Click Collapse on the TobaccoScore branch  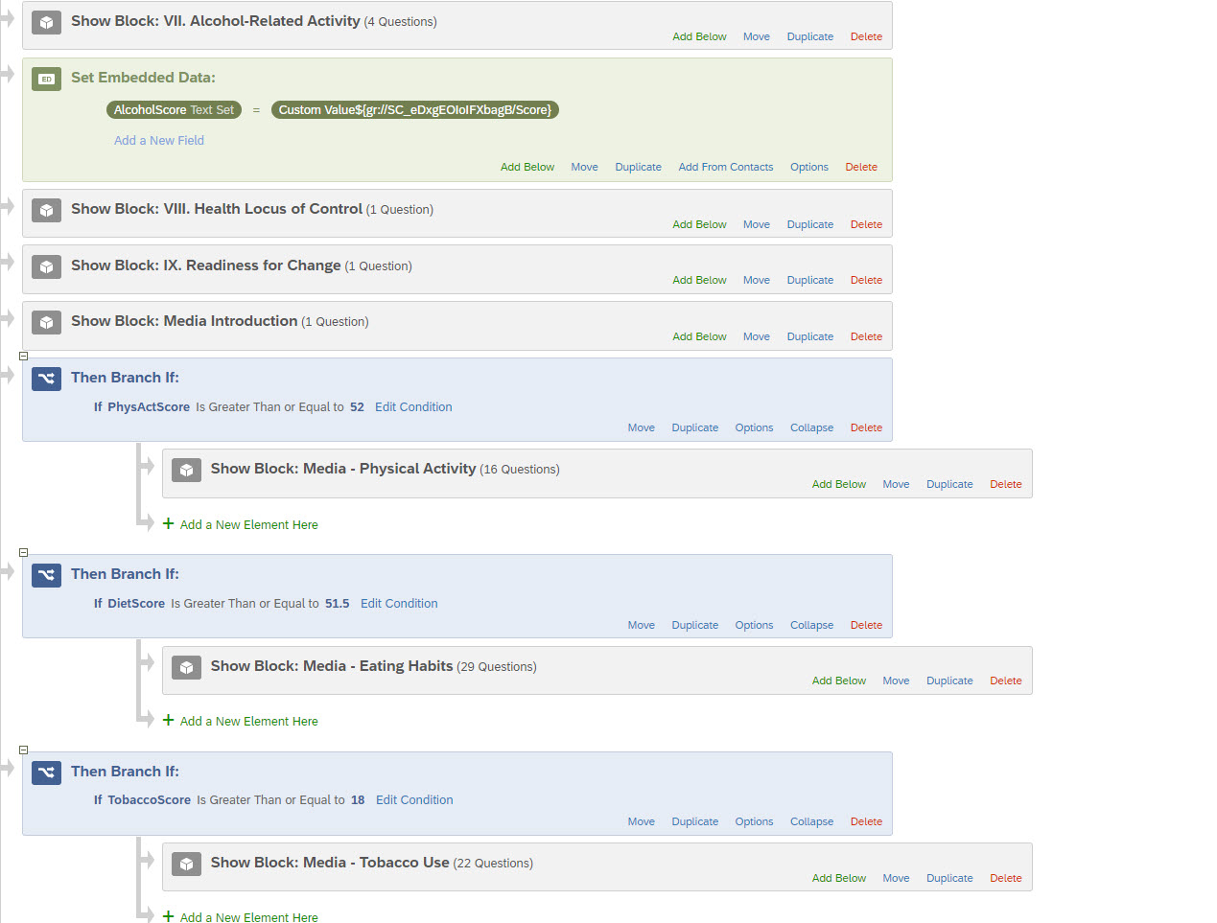[811, 822]
